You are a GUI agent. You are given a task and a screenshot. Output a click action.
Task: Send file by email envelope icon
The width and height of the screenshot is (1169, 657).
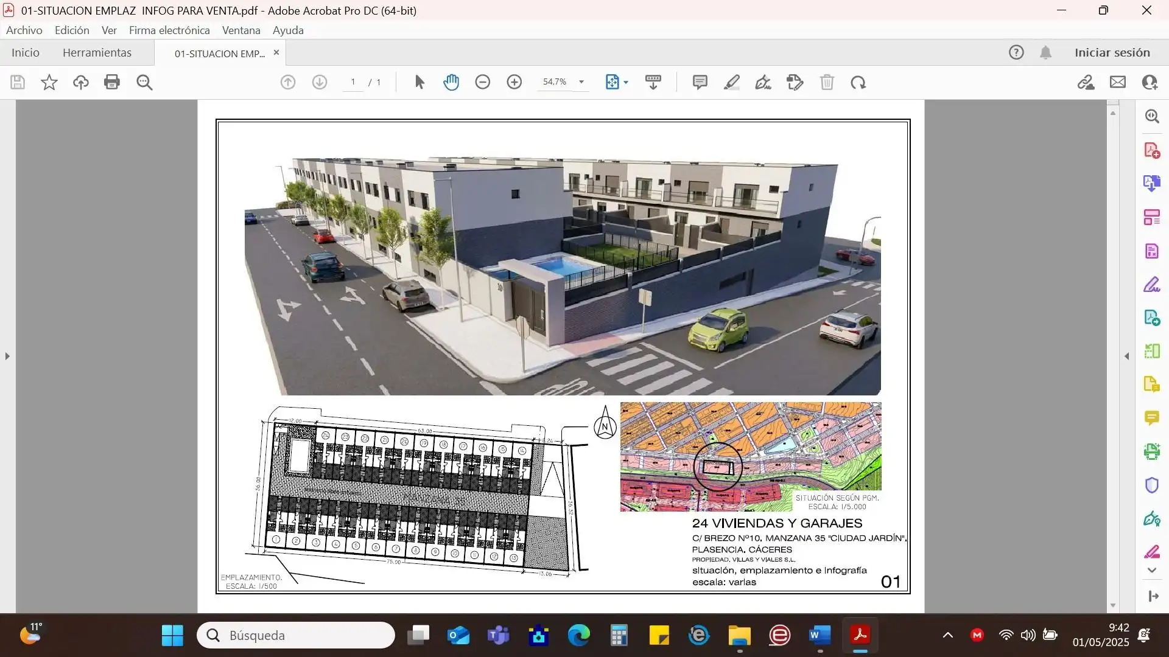click(1118, 82)
